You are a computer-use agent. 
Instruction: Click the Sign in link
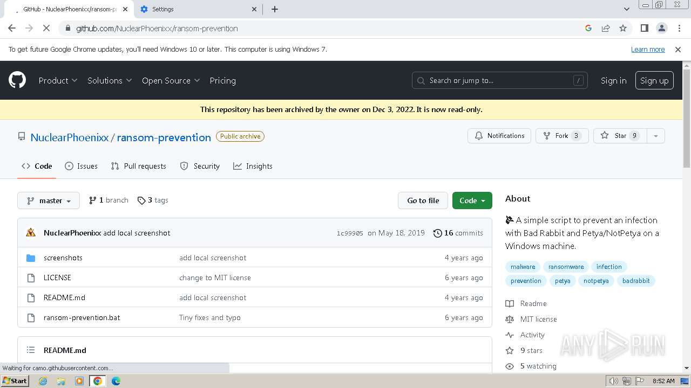tap(613, 80)
